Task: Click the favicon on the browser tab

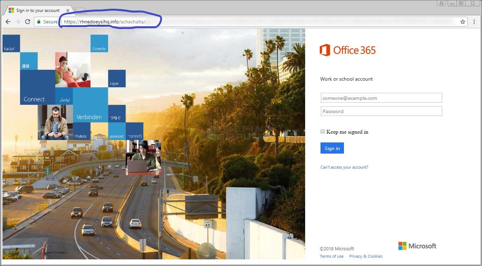Action: click(x=10, y=10)
